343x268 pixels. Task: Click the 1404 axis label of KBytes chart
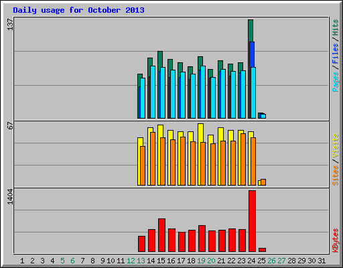(10, 197)
